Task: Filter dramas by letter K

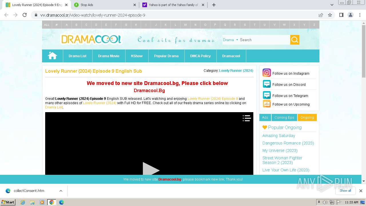Action: pyautogui.click(x=166, y=25)
